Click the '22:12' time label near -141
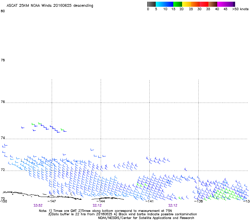 point(173,205)
